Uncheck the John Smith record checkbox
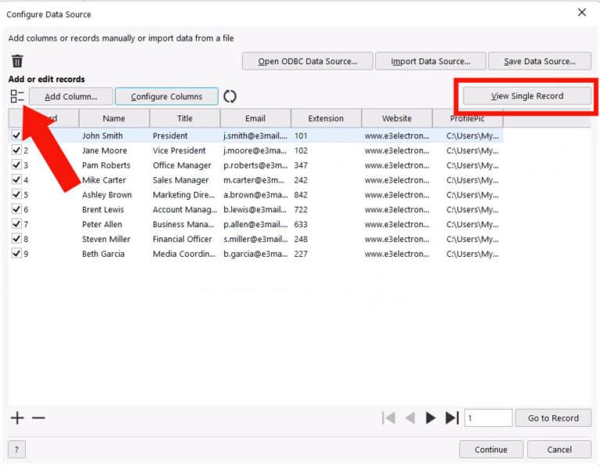 16,135
